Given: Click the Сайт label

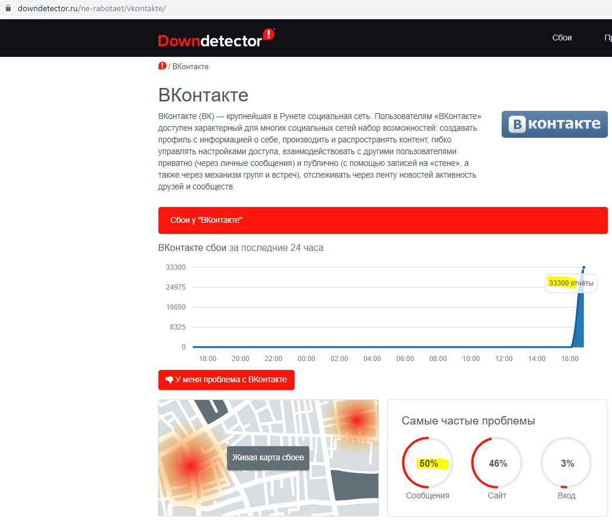Looking at the screenshot, I should (x=497, y=495).
